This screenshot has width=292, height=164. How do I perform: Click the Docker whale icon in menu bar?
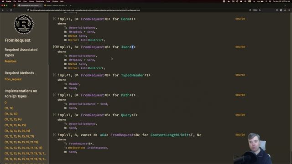pos(229,1)
